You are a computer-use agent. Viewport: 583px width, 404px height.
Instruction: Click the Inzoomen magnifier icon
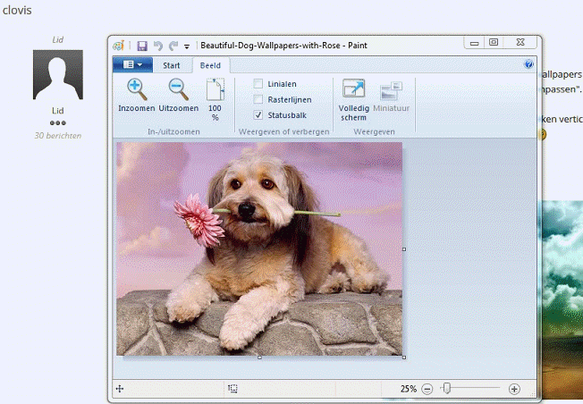coord(136,88)
